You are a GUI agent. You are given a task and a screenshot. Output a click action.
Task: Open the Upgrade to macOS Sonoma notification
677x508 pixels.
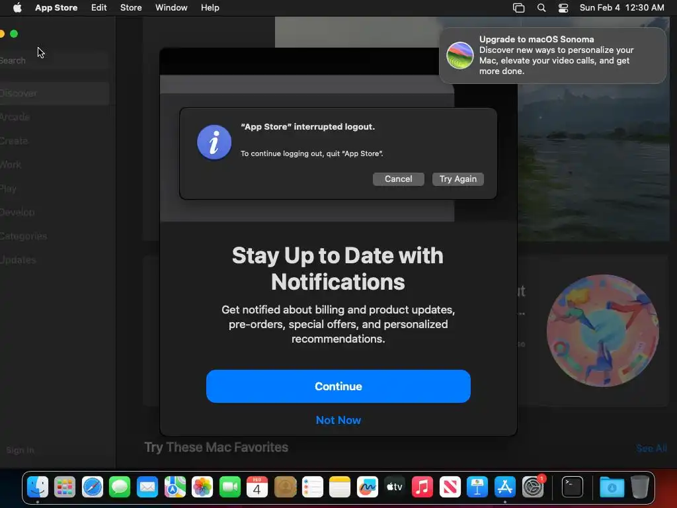tap(553, 56)
